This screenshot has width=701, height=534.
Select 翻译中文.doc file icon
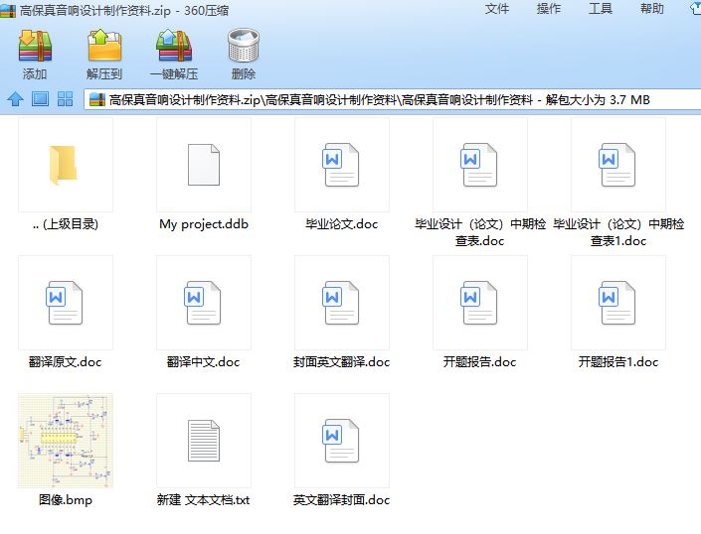pyautogui.click(x=204, y=303)
